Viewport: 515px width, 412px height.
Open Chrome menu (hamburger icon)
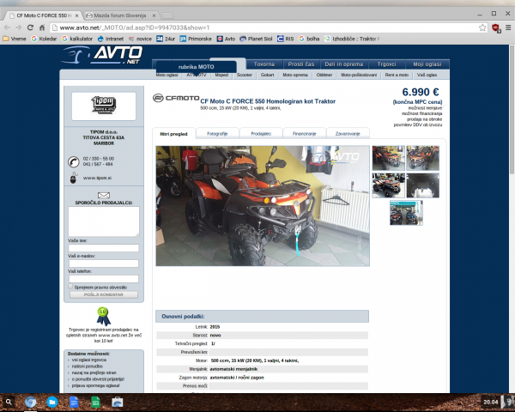(508, 27)
